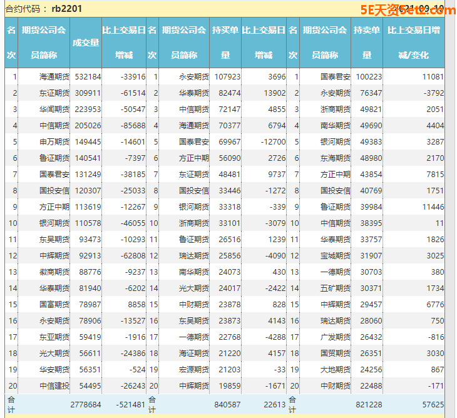Click total volume figure 2778684
457x418 pixels.
click(86, 405)
